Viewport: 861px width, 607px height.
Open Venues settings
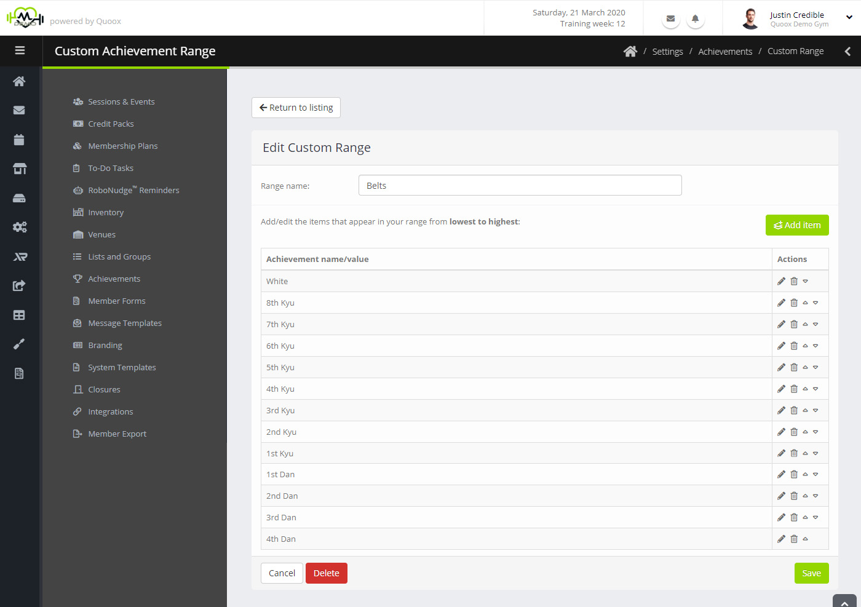(101, 234)
